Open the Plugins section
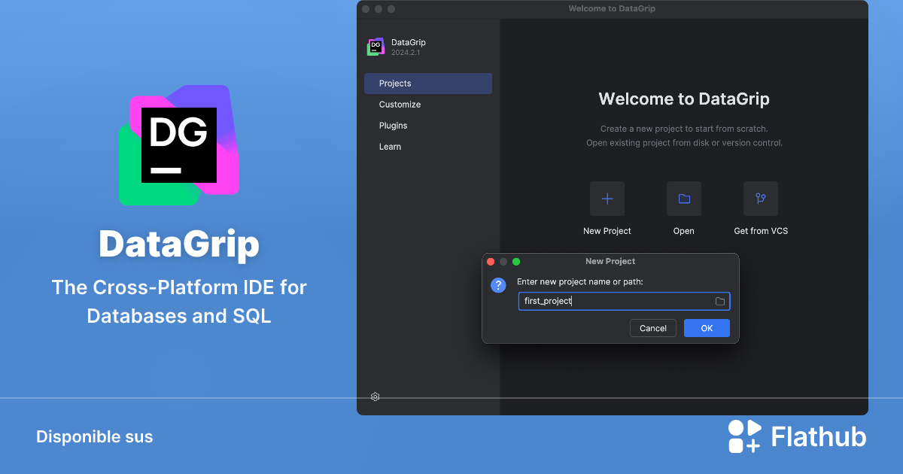The height and width of the screenshot is (474, 903). (x=393, y=126)
